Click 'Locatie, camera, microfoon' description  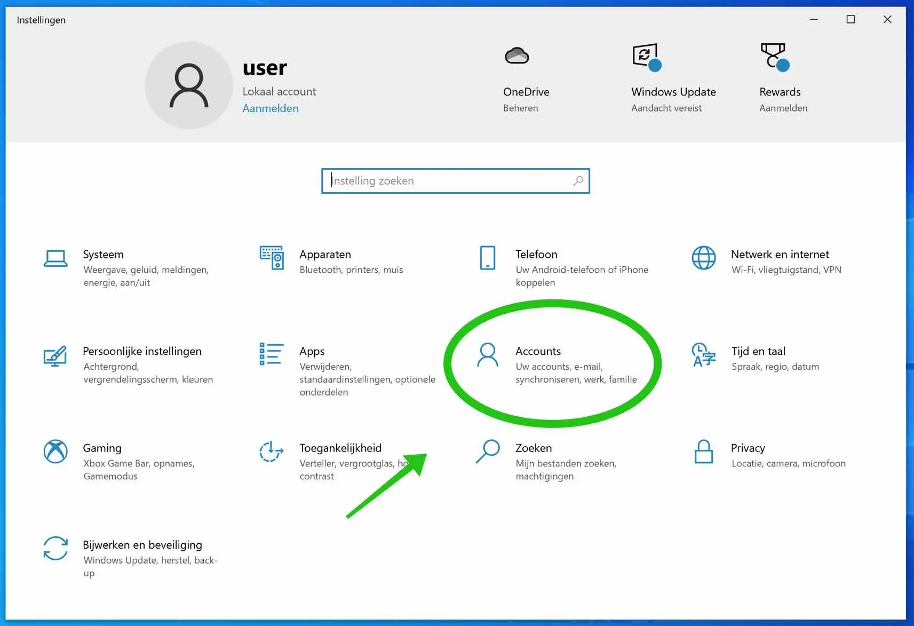[788, 463]
